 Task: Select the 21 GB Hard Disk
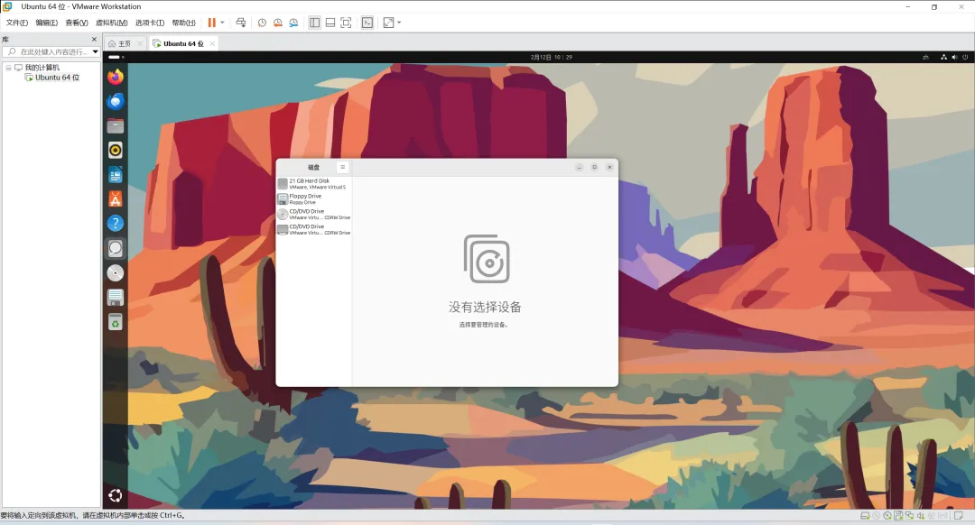pos(315,184)
